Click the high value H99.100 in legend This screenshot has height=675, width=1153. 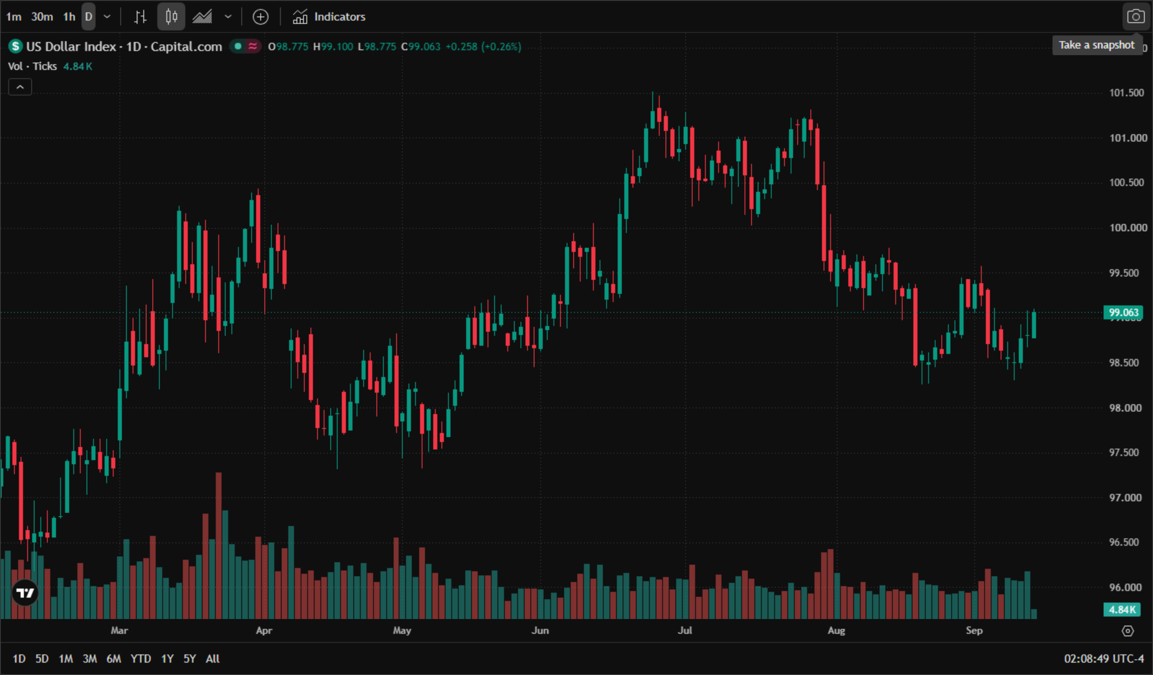pos(333,47)
